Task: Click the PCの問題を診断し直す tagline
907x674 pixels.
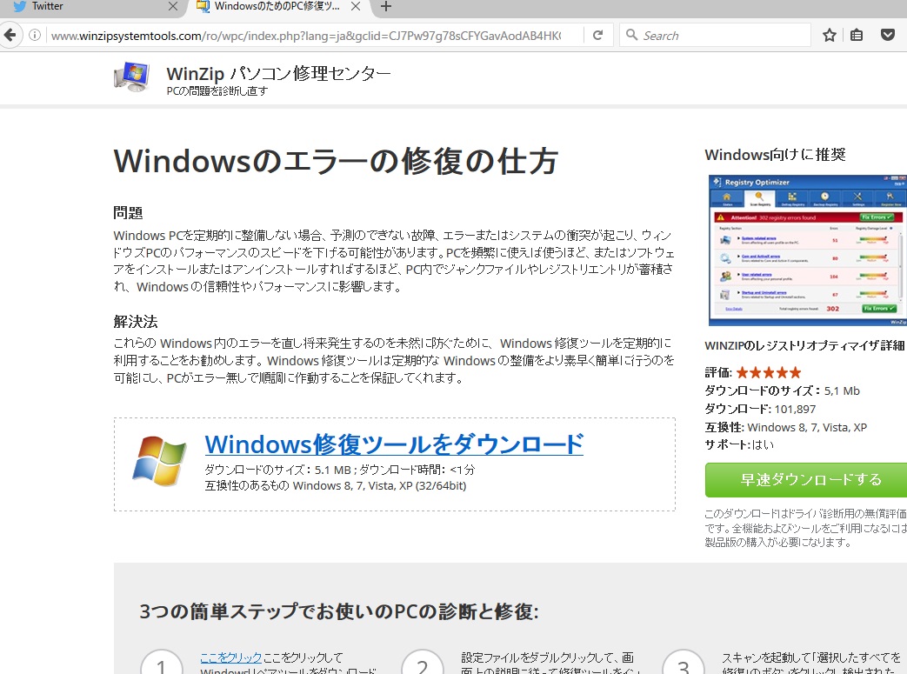Action: click(x=217, y=90)
